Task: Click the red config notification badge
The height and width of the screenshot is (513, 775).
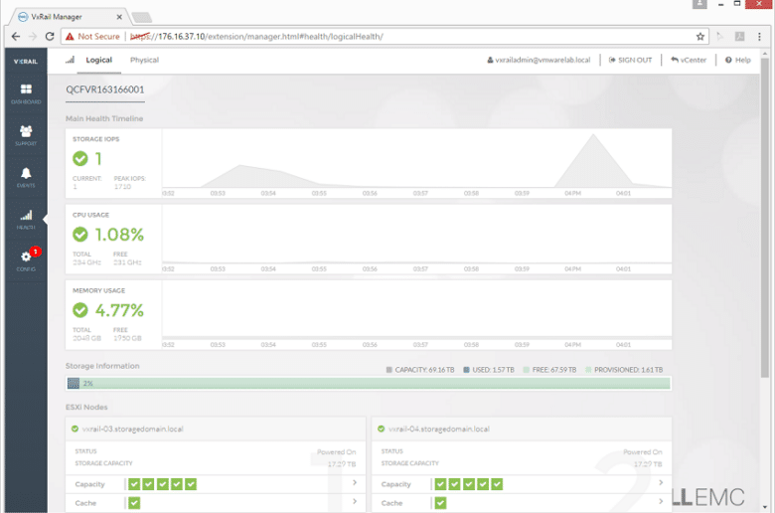Action: point(35,252)
